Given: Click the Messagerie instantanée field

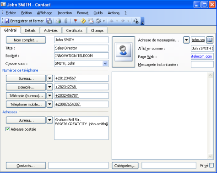Looking at the screenshot, I should click(202, 64).
